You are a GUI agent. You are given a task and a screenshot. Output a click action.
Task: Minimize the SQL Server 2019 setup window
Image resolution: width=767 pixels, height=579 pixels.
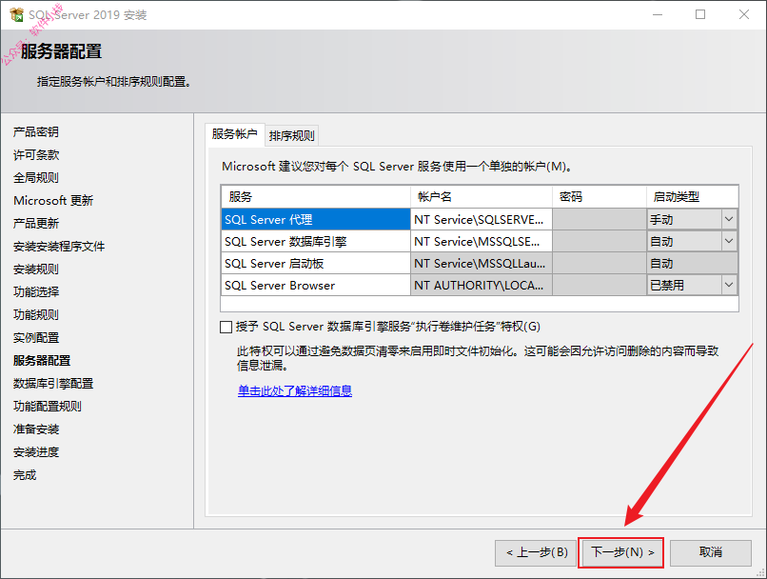(658, 14)
